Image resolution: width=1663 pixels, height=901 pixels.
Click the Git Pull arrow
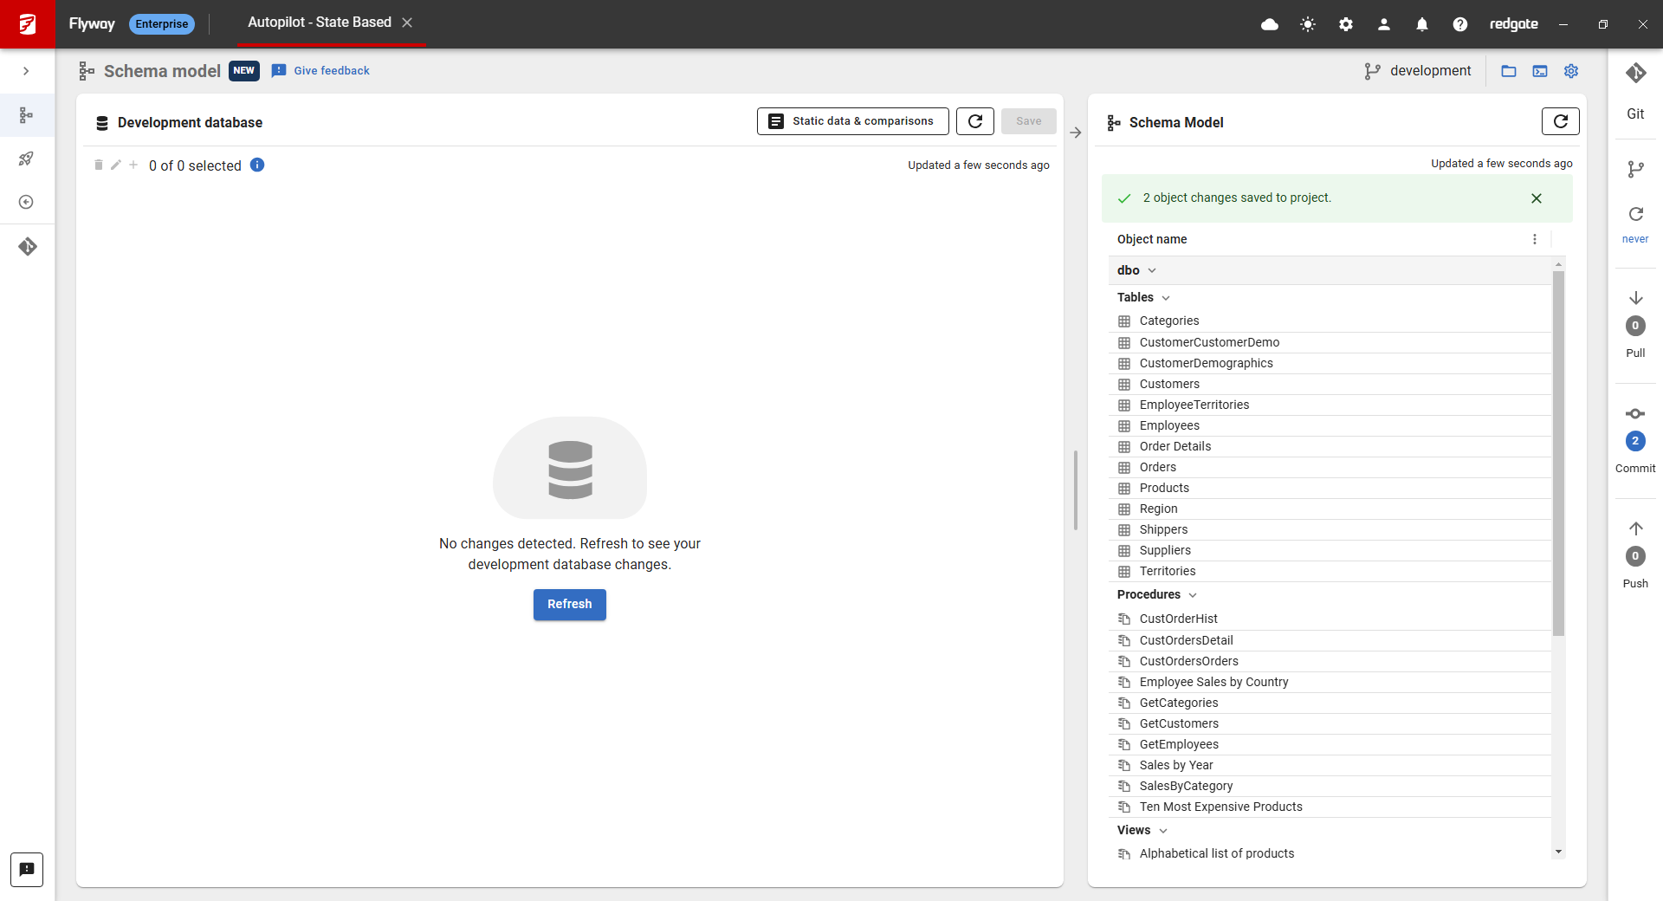[1635, 298]
